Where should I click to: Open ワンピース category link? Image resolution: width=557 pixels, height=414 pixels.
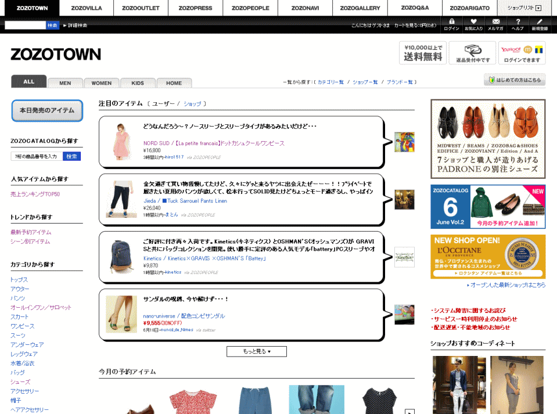(x=23, y=326)
